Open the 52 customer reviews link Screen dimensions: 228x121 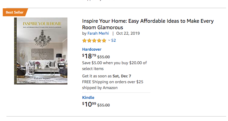(x=114, y=40)
